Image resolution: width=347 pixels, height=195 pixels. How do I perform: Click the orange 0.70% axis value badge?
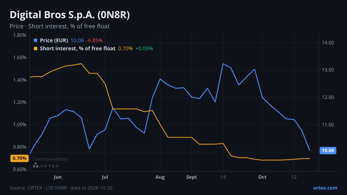pyautogui.click(x=20, y=158)
